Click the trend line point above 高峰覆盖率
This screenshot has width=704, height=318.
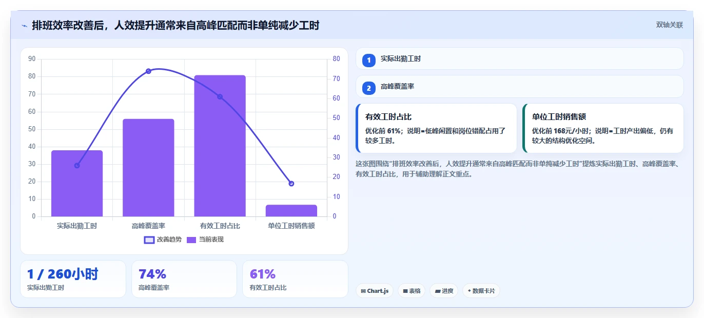tap(148, 71)
